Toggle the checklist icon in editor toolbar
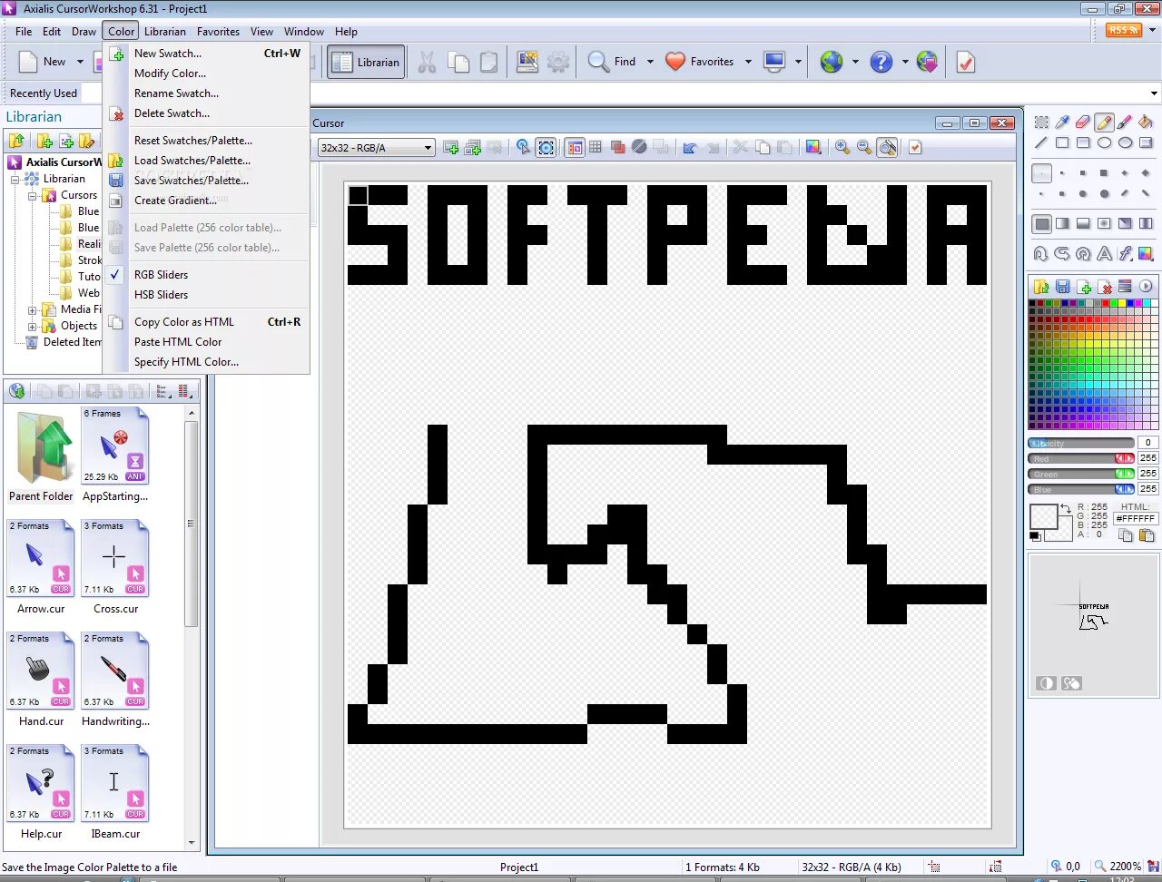The image size is (1162, 882). (915, 148)
